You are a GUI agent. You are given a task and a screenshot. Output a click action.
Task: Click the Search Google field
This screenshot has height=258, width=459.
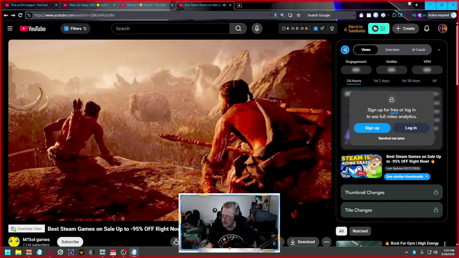[328, 15]
